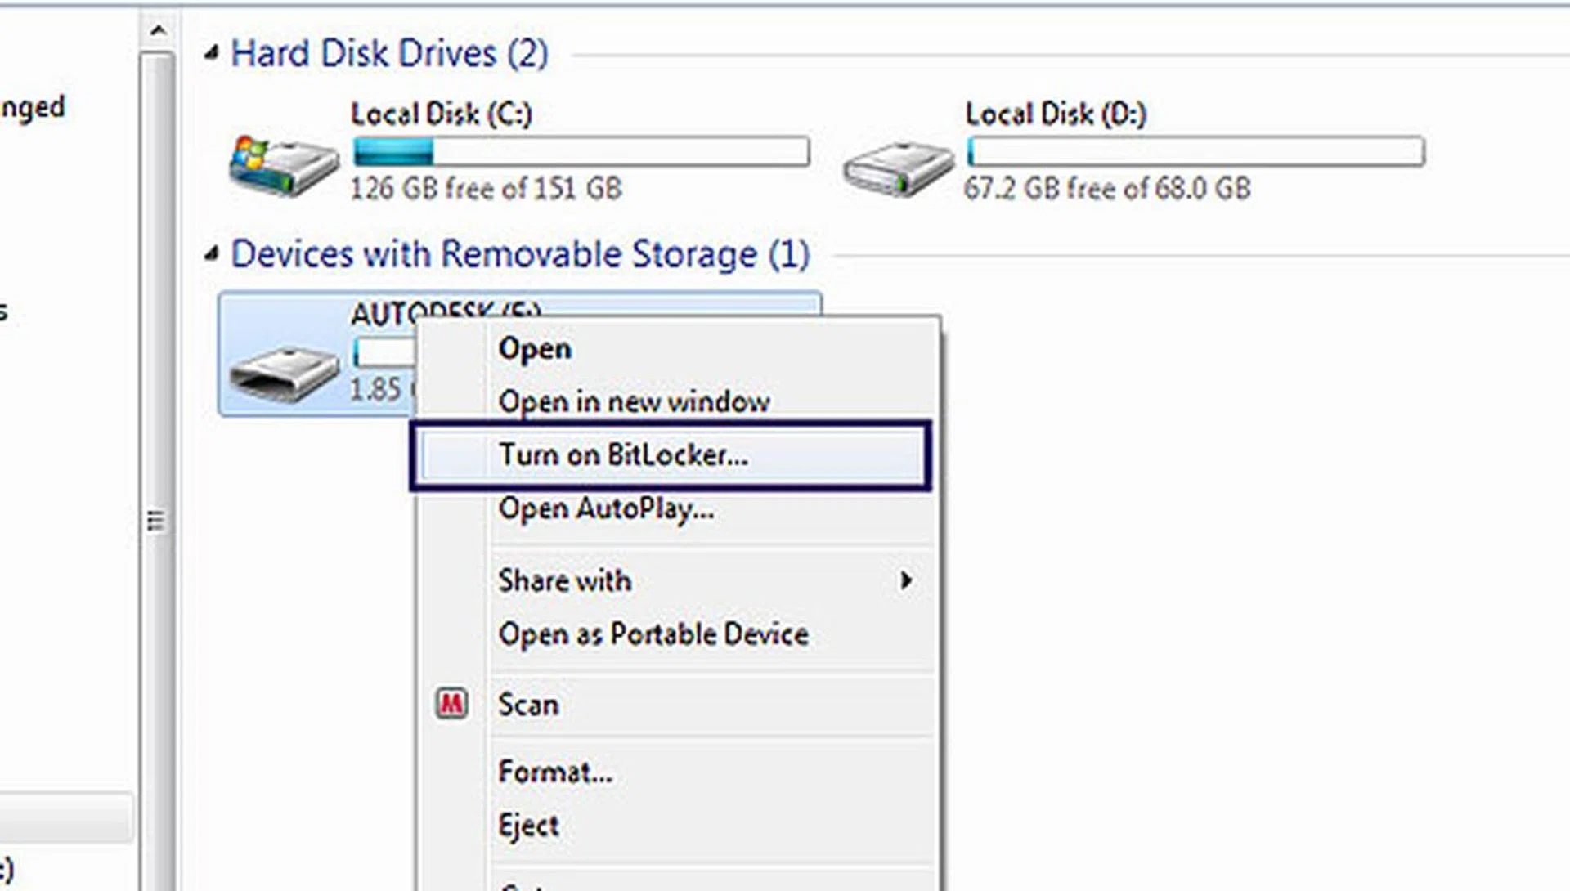
Task: Click Turn on BitLocker option
Action: pyautogui.click(x=623, y=455)
